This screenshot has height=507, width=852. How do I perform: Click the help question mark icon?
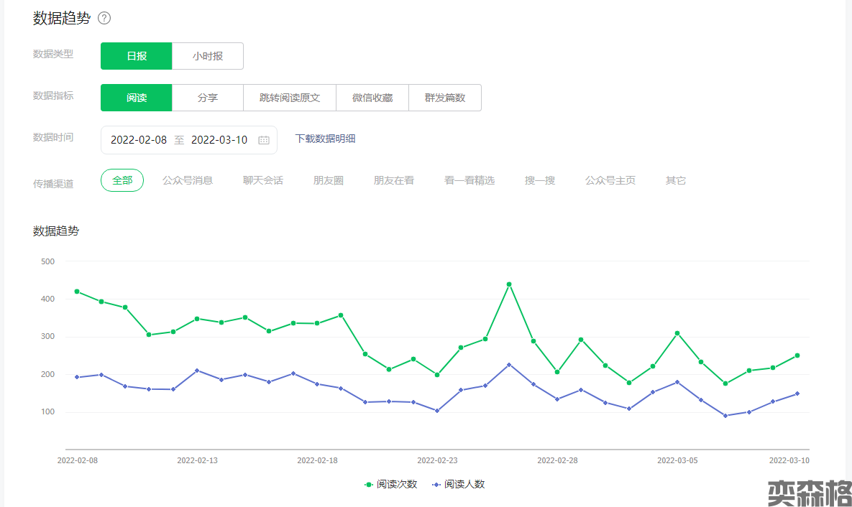[104, 19]
